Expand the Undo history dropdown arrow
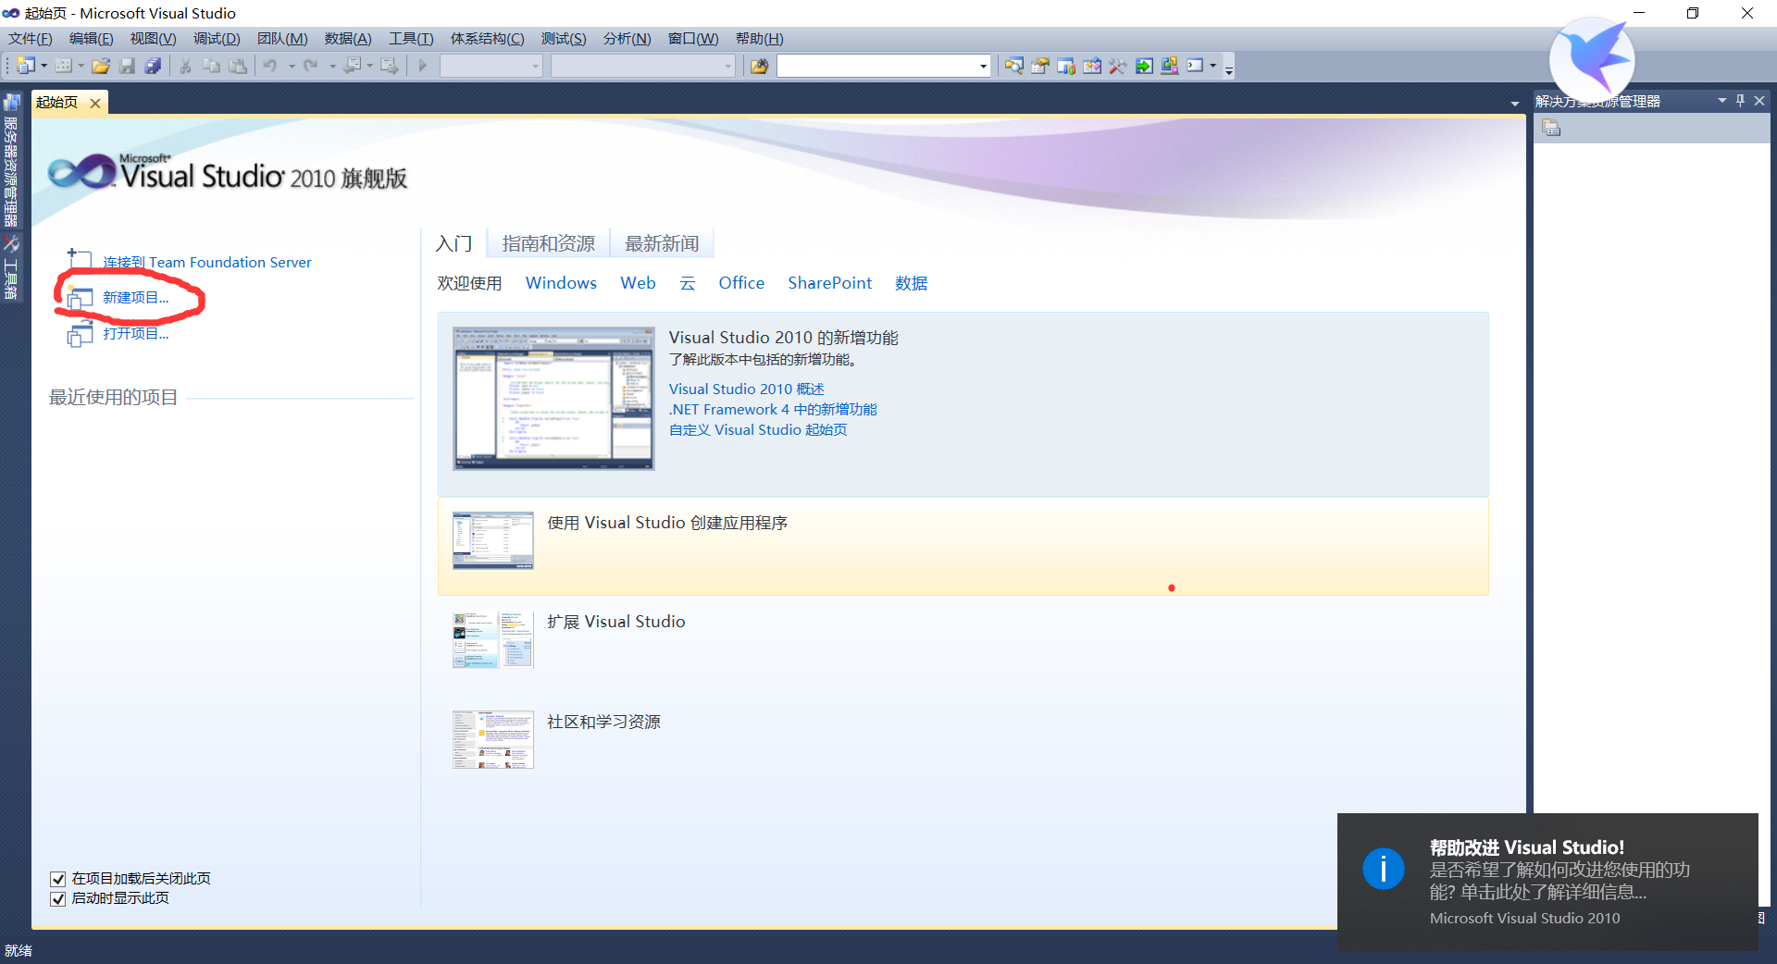The image size is (1777, 964). tap(292, 66)
